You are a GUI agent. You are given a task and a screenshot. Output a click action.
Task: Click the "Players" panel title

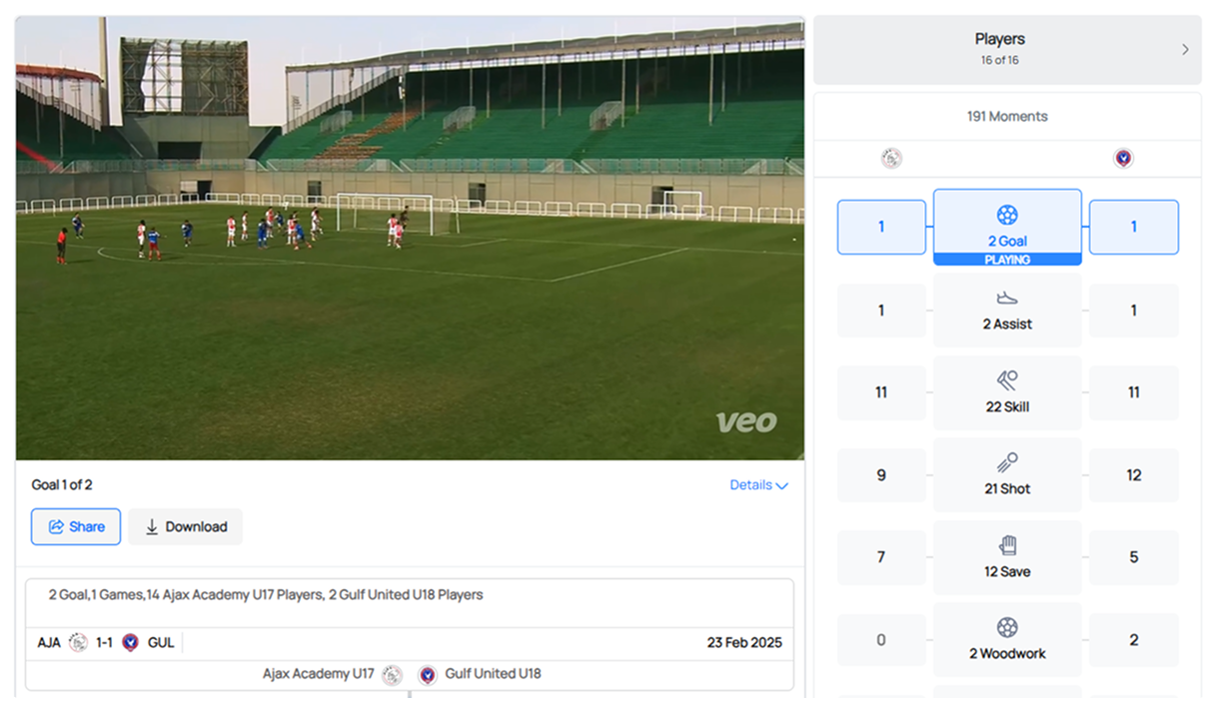pos(1000,39)
